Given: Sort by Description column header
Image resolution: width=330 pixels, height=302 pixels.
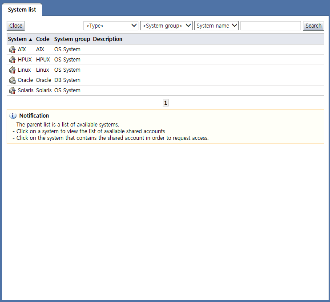Looking at the screenshot, I should tap(108, 39).
